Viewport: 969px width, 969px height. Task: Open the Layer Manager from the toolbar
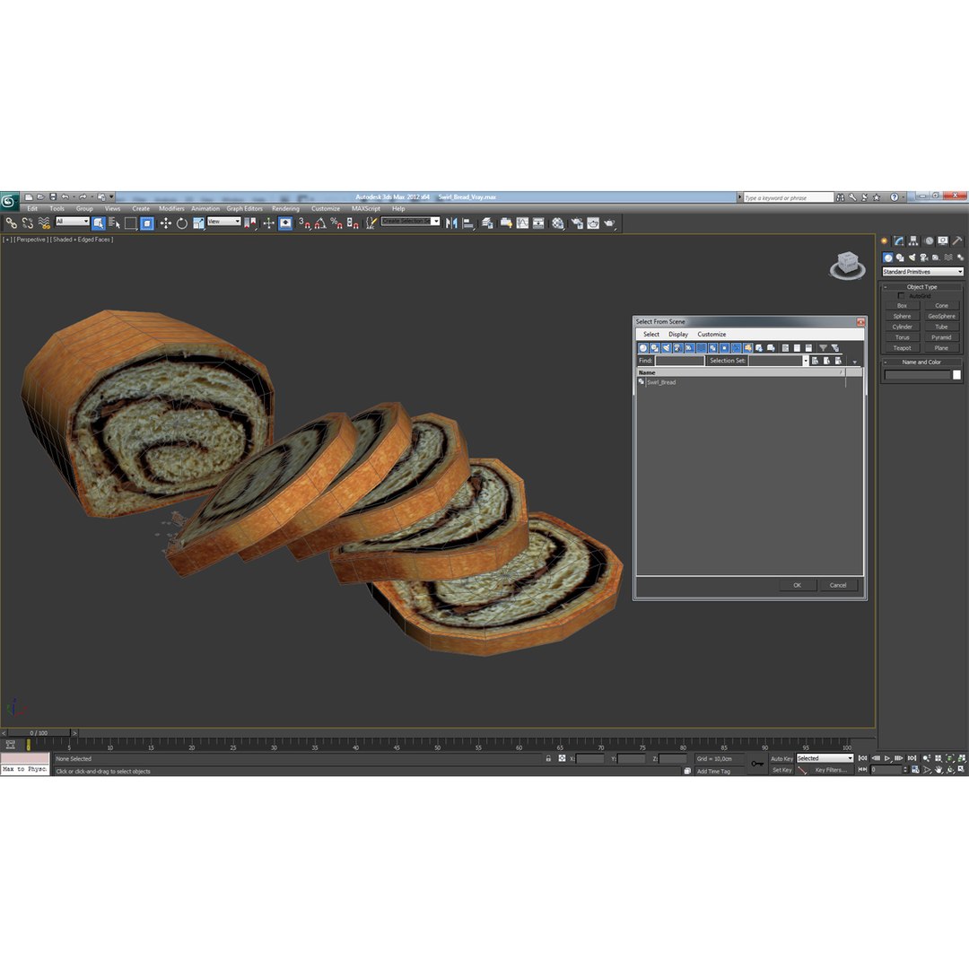(x=487, y=223)
